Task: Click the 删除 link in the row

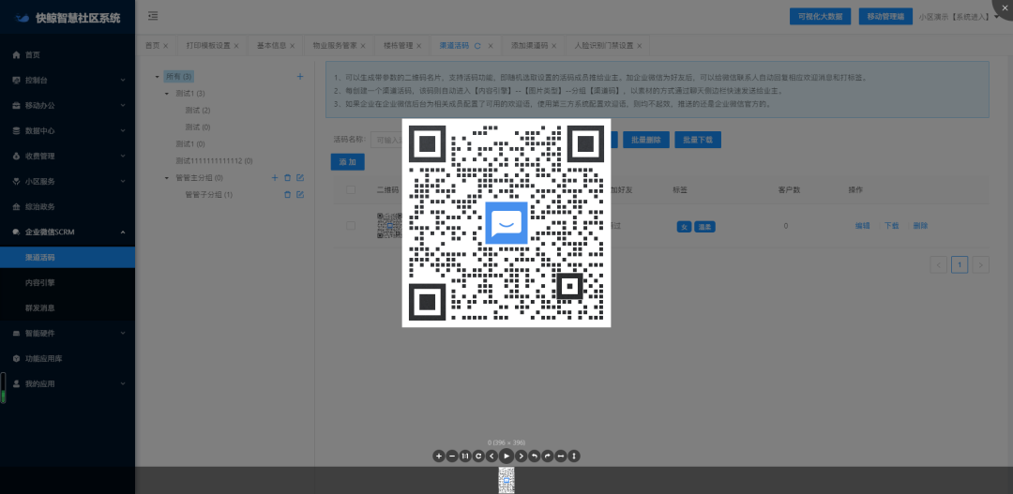Action: pyautogui.click(x=921, y=226)
